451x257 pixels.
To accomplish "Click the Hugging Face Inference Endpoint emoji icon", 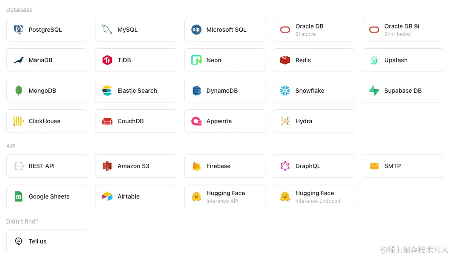I will 285,197.
